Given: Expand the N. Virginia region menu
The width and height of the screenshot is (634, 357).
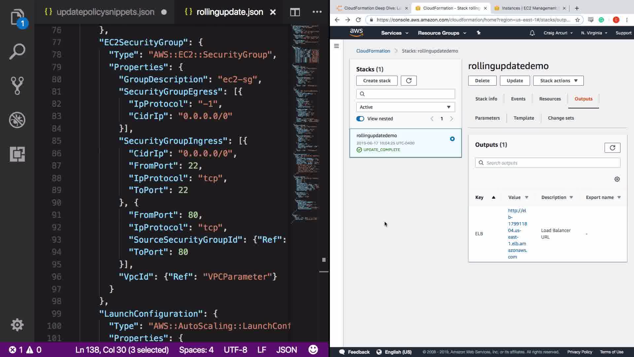Looking at the screenshot, I should click(594, 33).
